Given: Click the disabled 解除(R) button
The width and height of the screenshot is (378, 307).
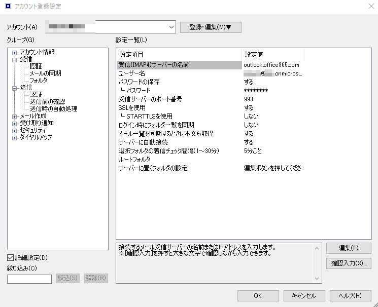Looking at the screenshot, I should [x=96, y=278].
